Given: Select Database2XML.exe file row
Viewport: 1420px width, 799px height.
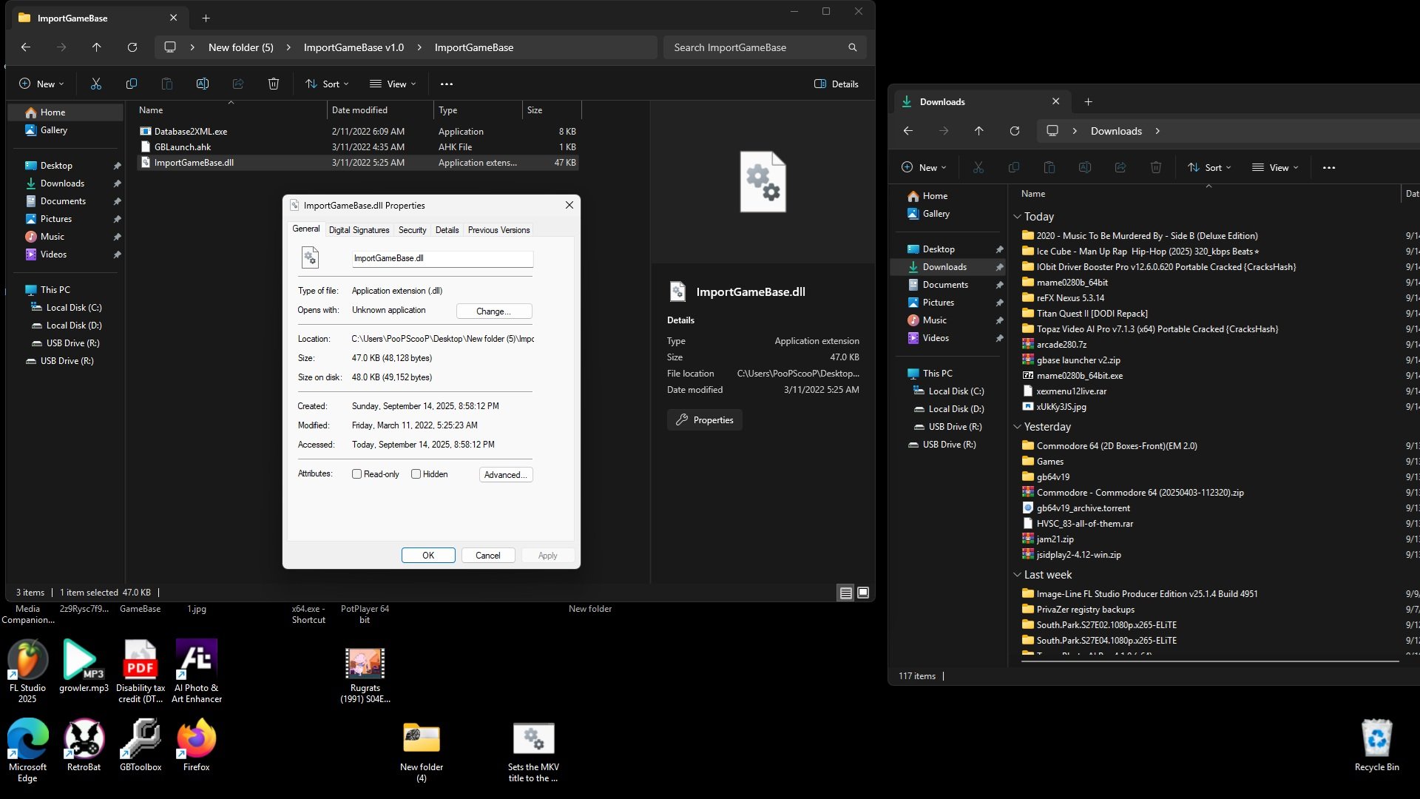Looking at the screenshot, I should [358, 132].
